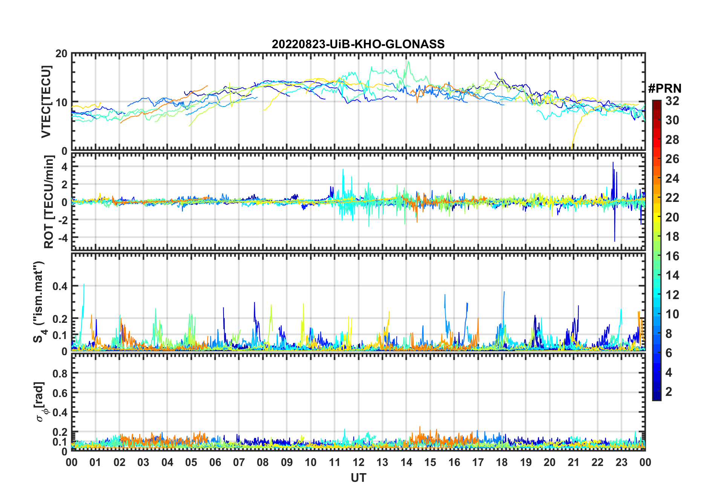The height and width of the screenshot is (501, 717).
Task: Select x-axis hour label "22" on UT axis
Action: (597, 462)
